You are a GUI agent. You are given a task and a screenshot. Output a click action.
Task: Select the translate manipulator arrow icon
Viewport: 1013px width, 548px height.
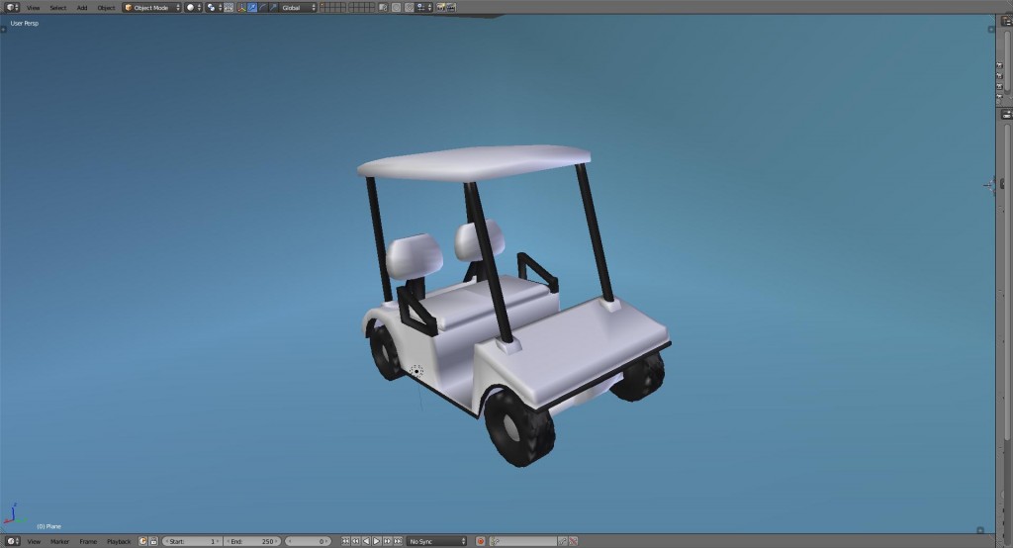(252, 7)
